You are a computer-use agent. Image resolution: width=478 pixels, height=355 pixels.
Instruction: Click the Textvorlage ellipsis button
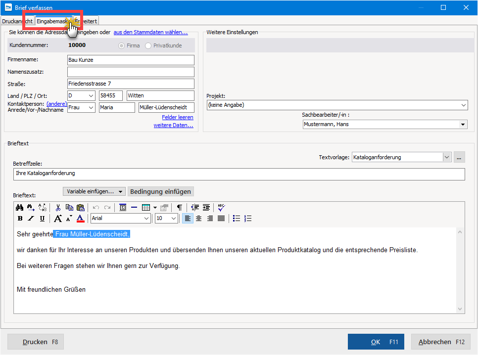pyautogui.click(x=459, y=157)
